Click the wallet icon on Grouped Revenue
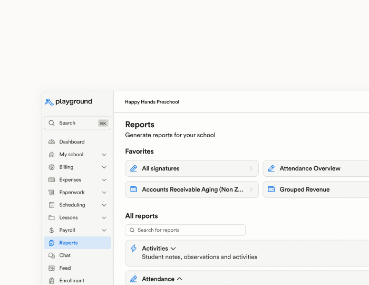The width and height of the screenshot is (369, 285). pyautogui.click(x=271, y=189)
